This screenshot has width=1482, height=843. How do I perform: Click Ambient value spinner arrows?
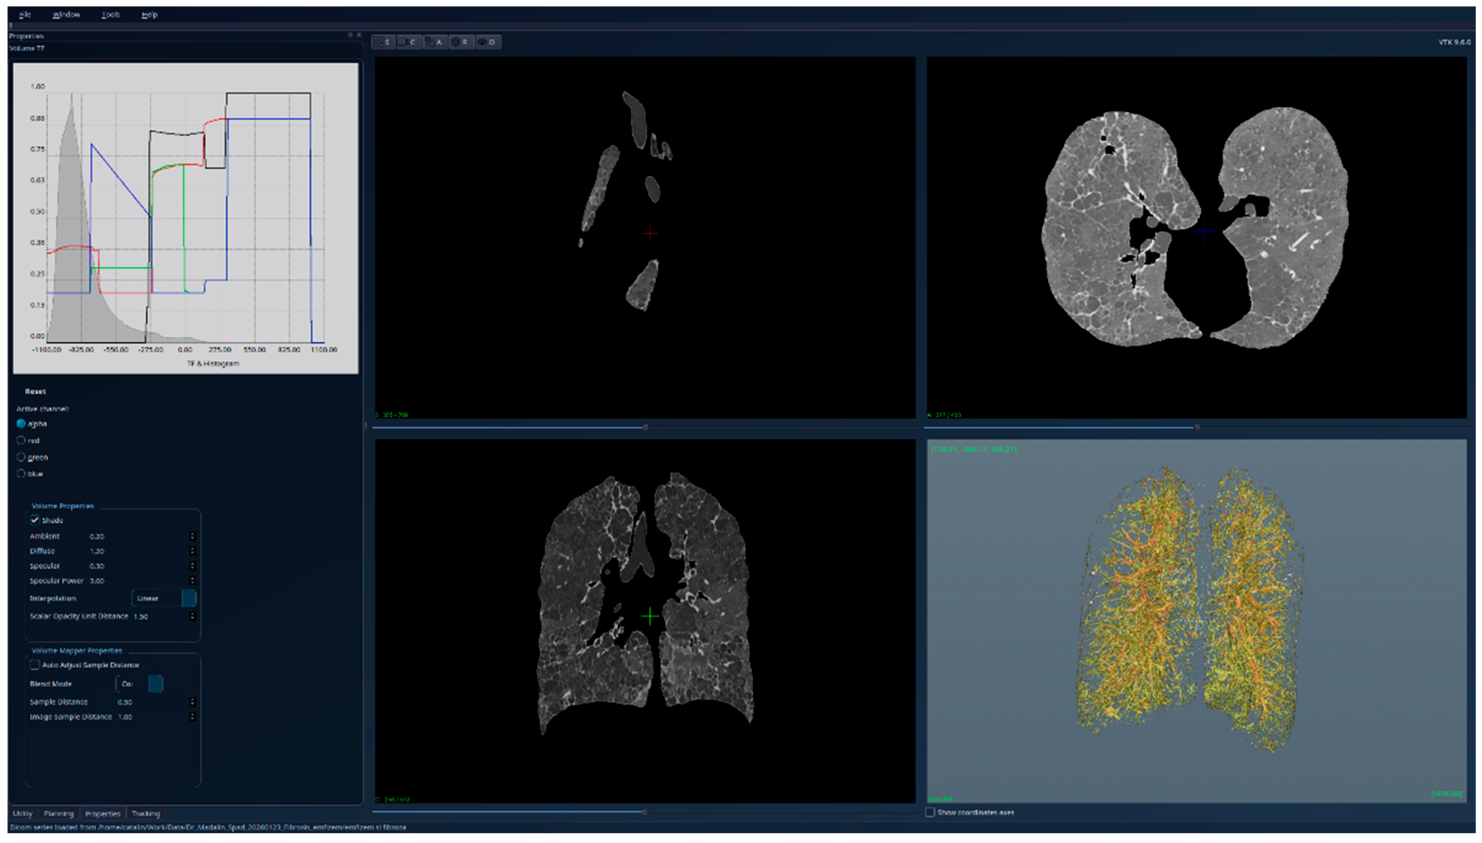[192, 536]
